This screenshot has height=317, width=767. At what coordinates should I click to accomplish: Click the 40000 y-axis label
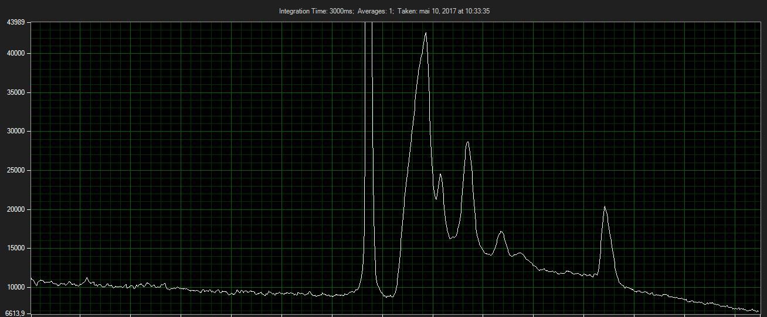click(15, 53)
